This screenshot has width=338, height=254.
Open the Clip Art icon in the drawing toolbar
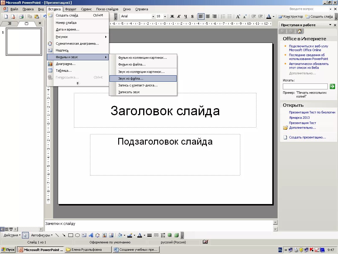click(x=104, y=235)
